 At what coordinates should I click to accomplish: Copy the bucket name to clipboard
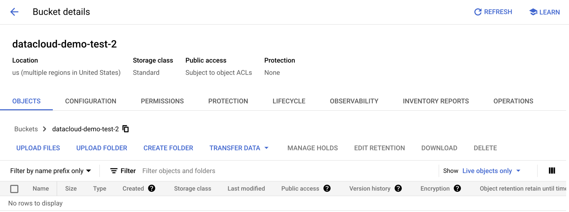(x=125, y=129)
